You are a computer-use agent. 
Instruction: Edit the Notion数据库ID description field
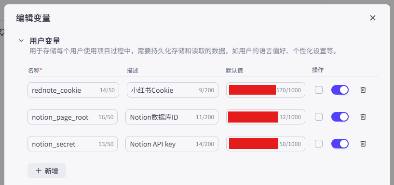pos(172,117)
